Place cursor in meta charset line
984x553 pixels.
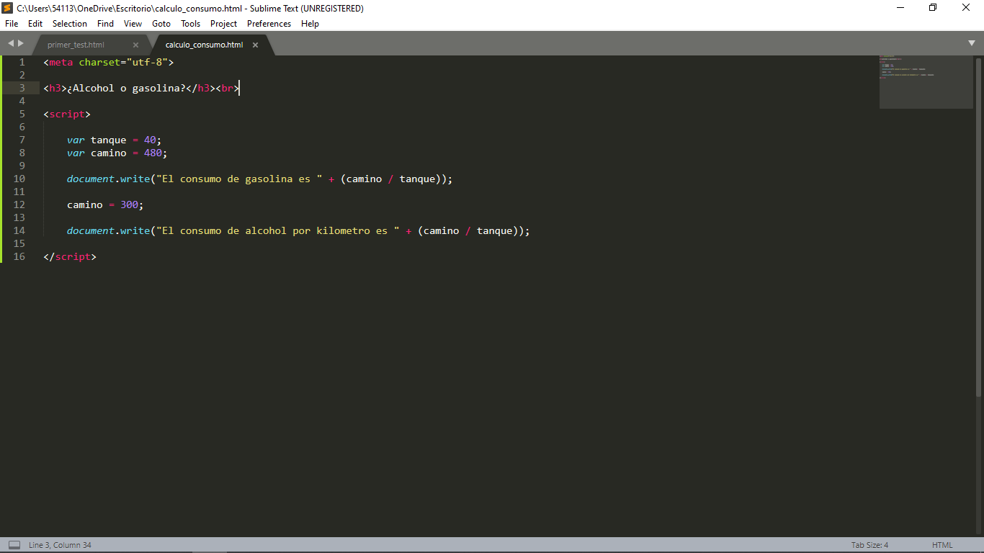pos(109,62)
